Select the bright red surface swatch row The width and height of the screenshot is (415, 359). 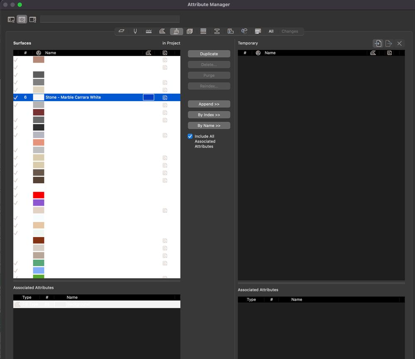(97, 195)
